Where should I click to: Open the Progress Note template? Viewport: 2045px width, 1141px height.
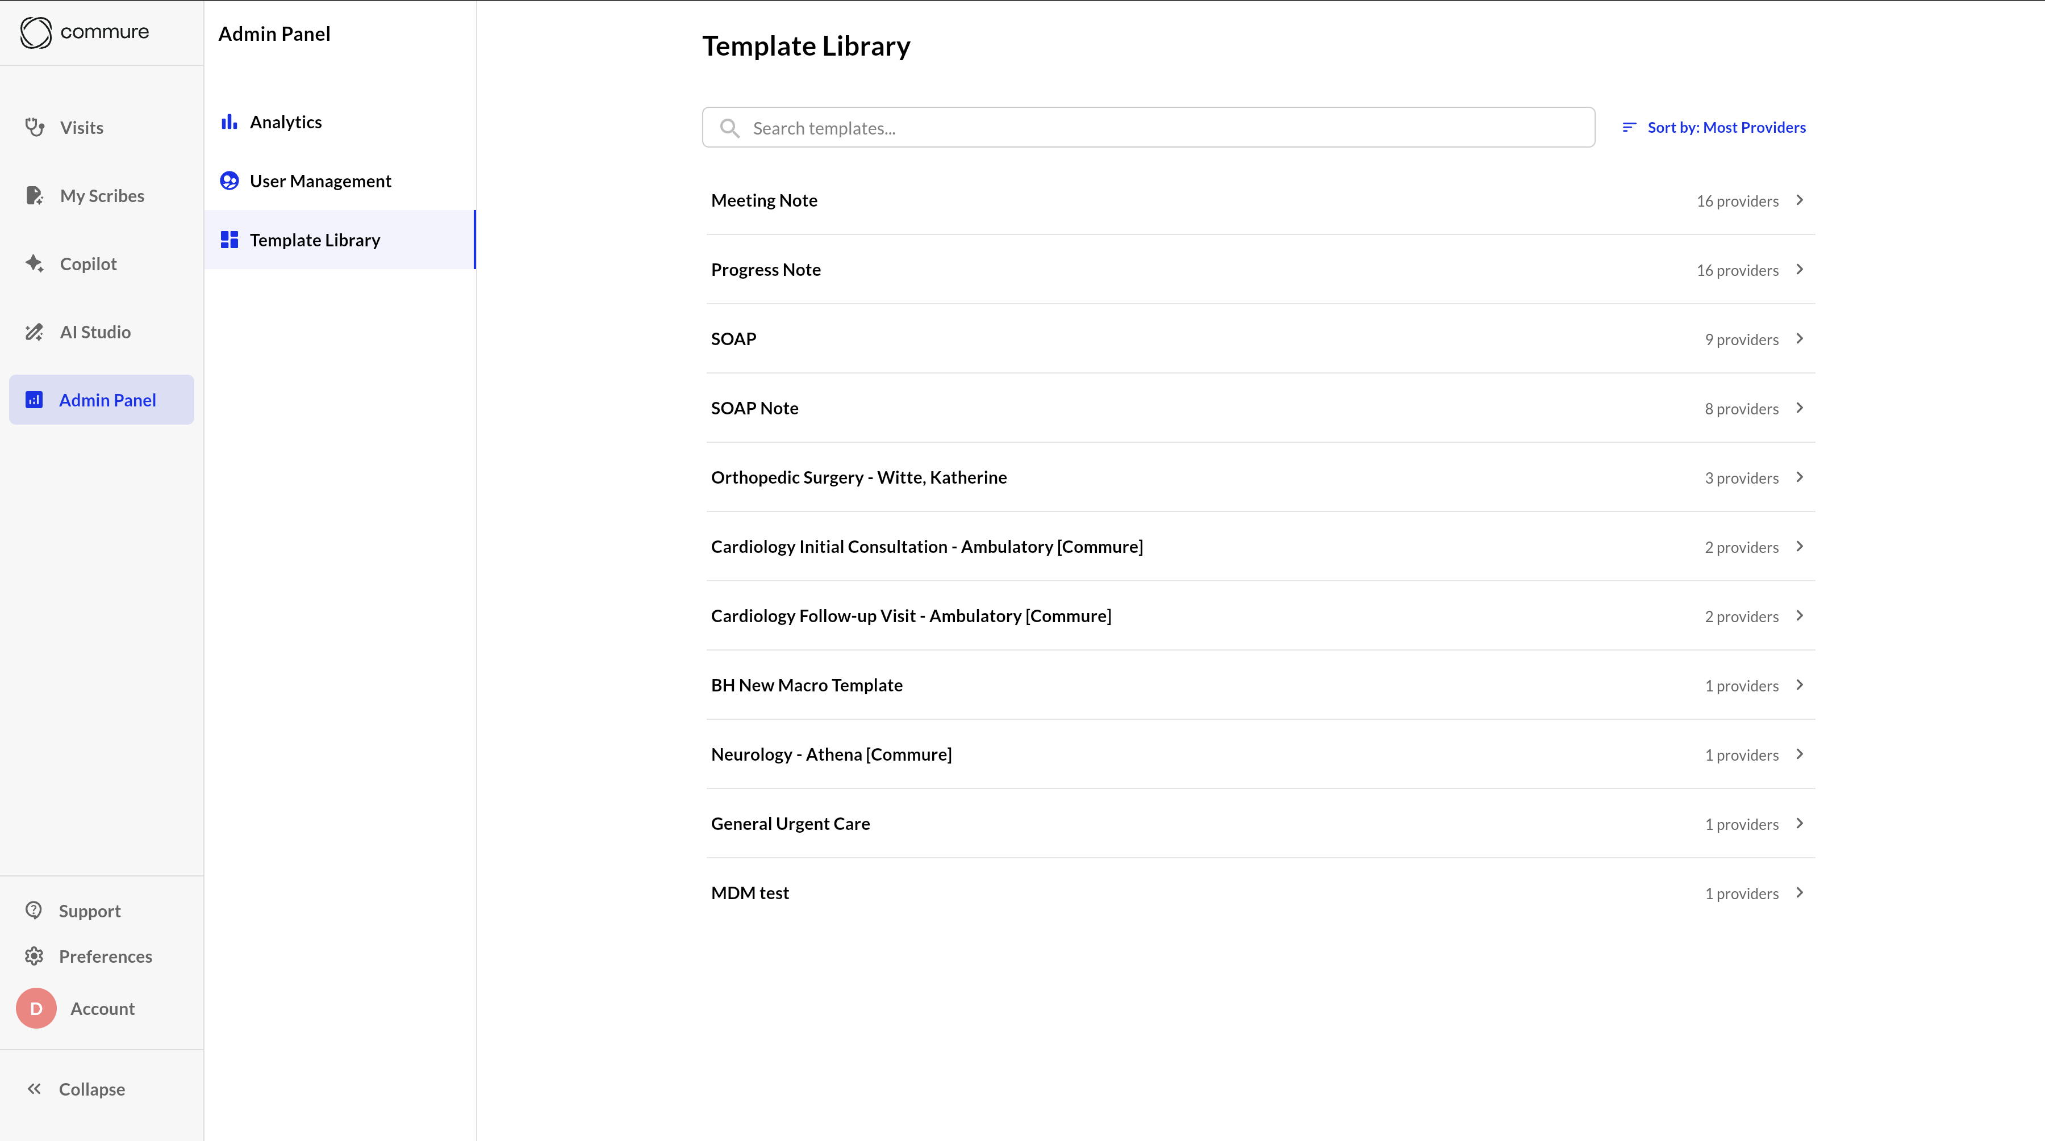coord(766,270)
